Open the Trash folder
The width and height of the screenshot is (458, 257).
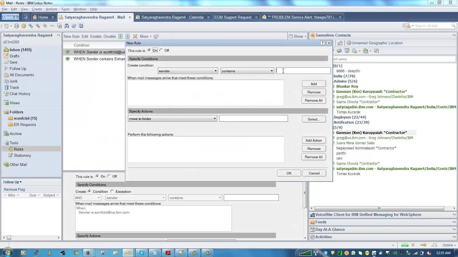click(14, 87)
